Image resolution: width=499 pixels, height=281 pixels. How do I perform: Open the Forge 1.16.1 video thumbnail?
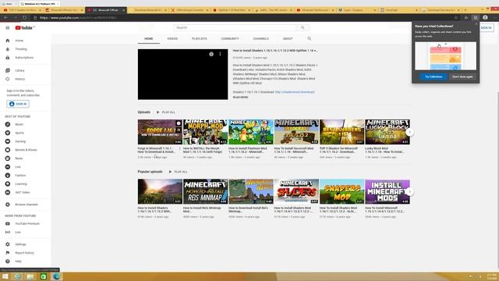pyautogui.click(x=160, y=132)
